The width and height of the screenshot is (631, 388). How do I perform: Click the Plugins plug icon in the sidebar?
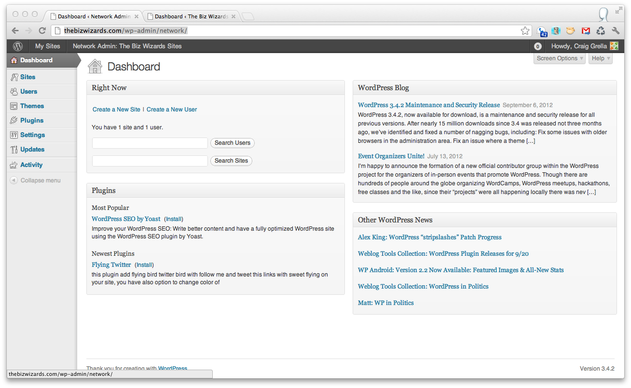click(x=14, y=121)
